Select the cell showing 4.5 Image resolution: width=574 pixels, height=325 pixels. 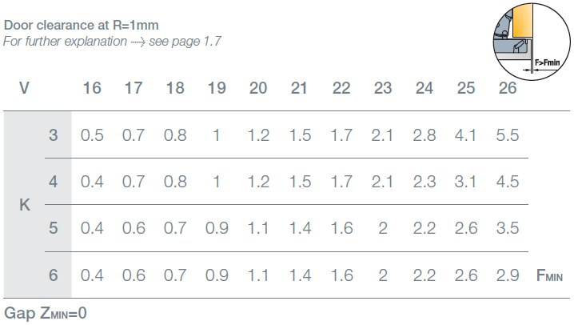coord(508,182)
